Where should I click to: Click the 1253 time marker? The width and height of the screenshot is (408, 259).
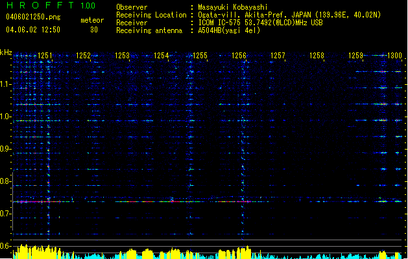tap(123, 56)
